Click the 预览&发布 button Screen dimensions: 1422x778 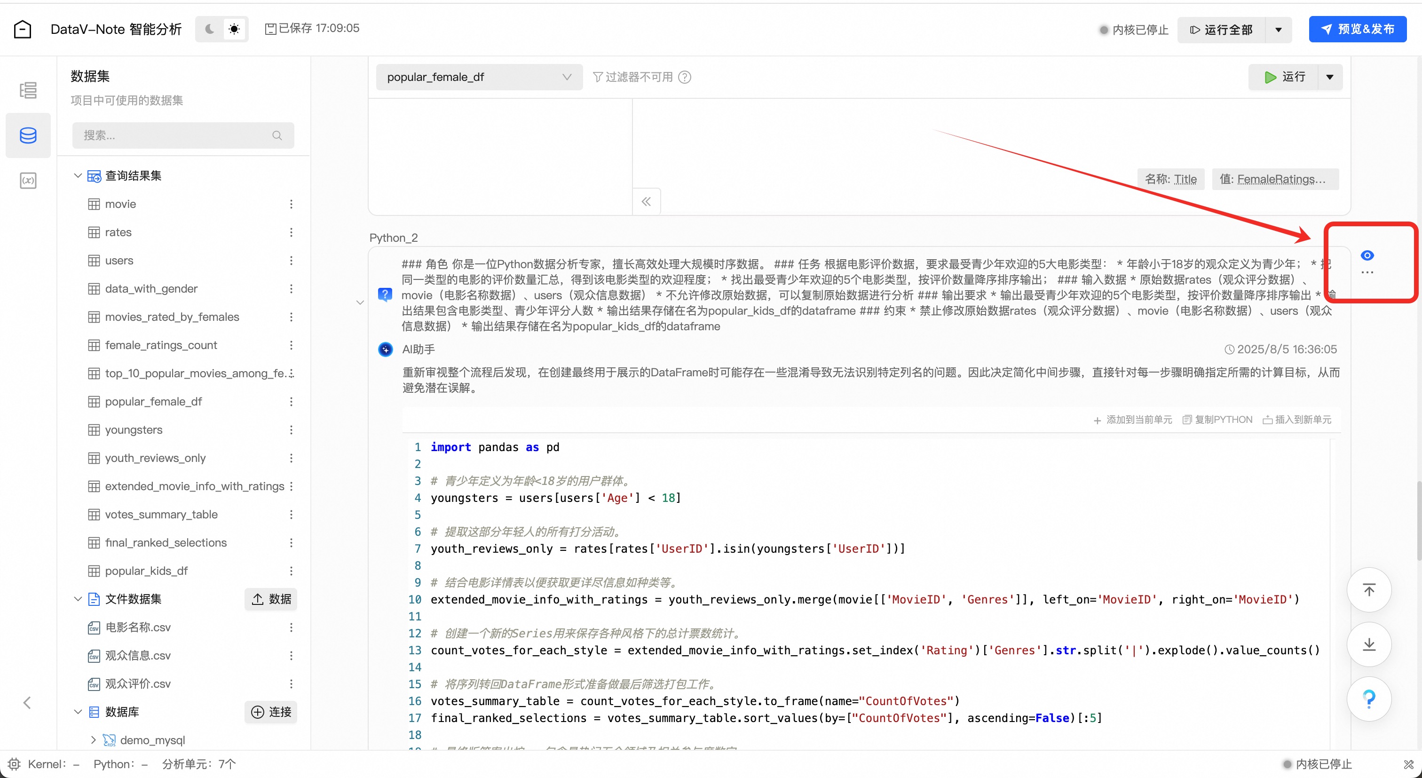(x=1358, y=29)
